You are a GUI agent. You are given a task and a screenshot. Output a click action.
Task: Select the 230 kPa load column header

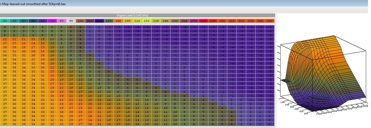[156, 21]
